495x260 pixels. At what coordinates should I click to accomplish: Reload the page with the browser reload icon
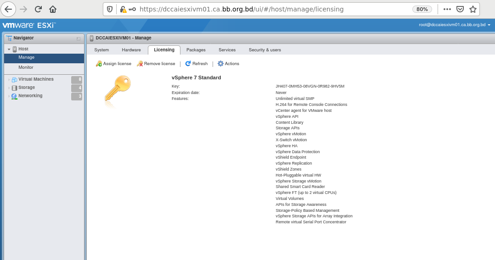click(x=38, y=9)
